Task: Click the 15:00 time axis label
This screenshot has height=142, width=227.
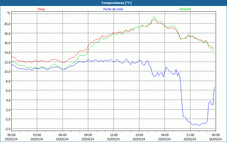Action: (139, 135)
